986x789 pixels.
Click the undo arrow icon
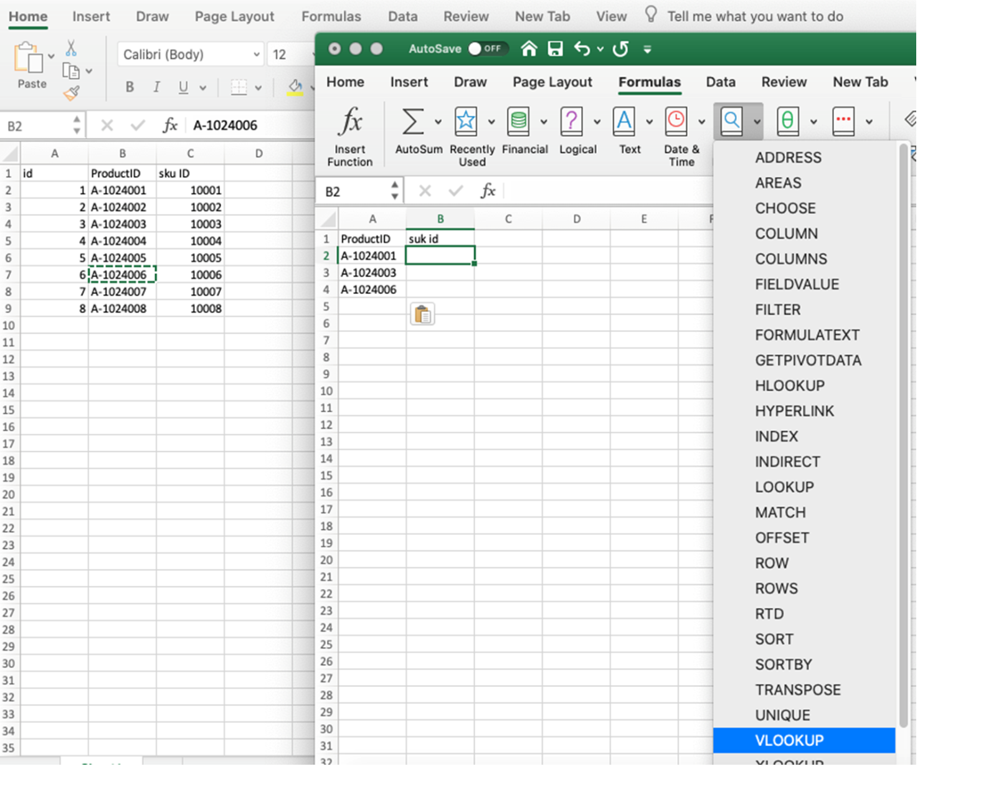click(x=582, y=49)
